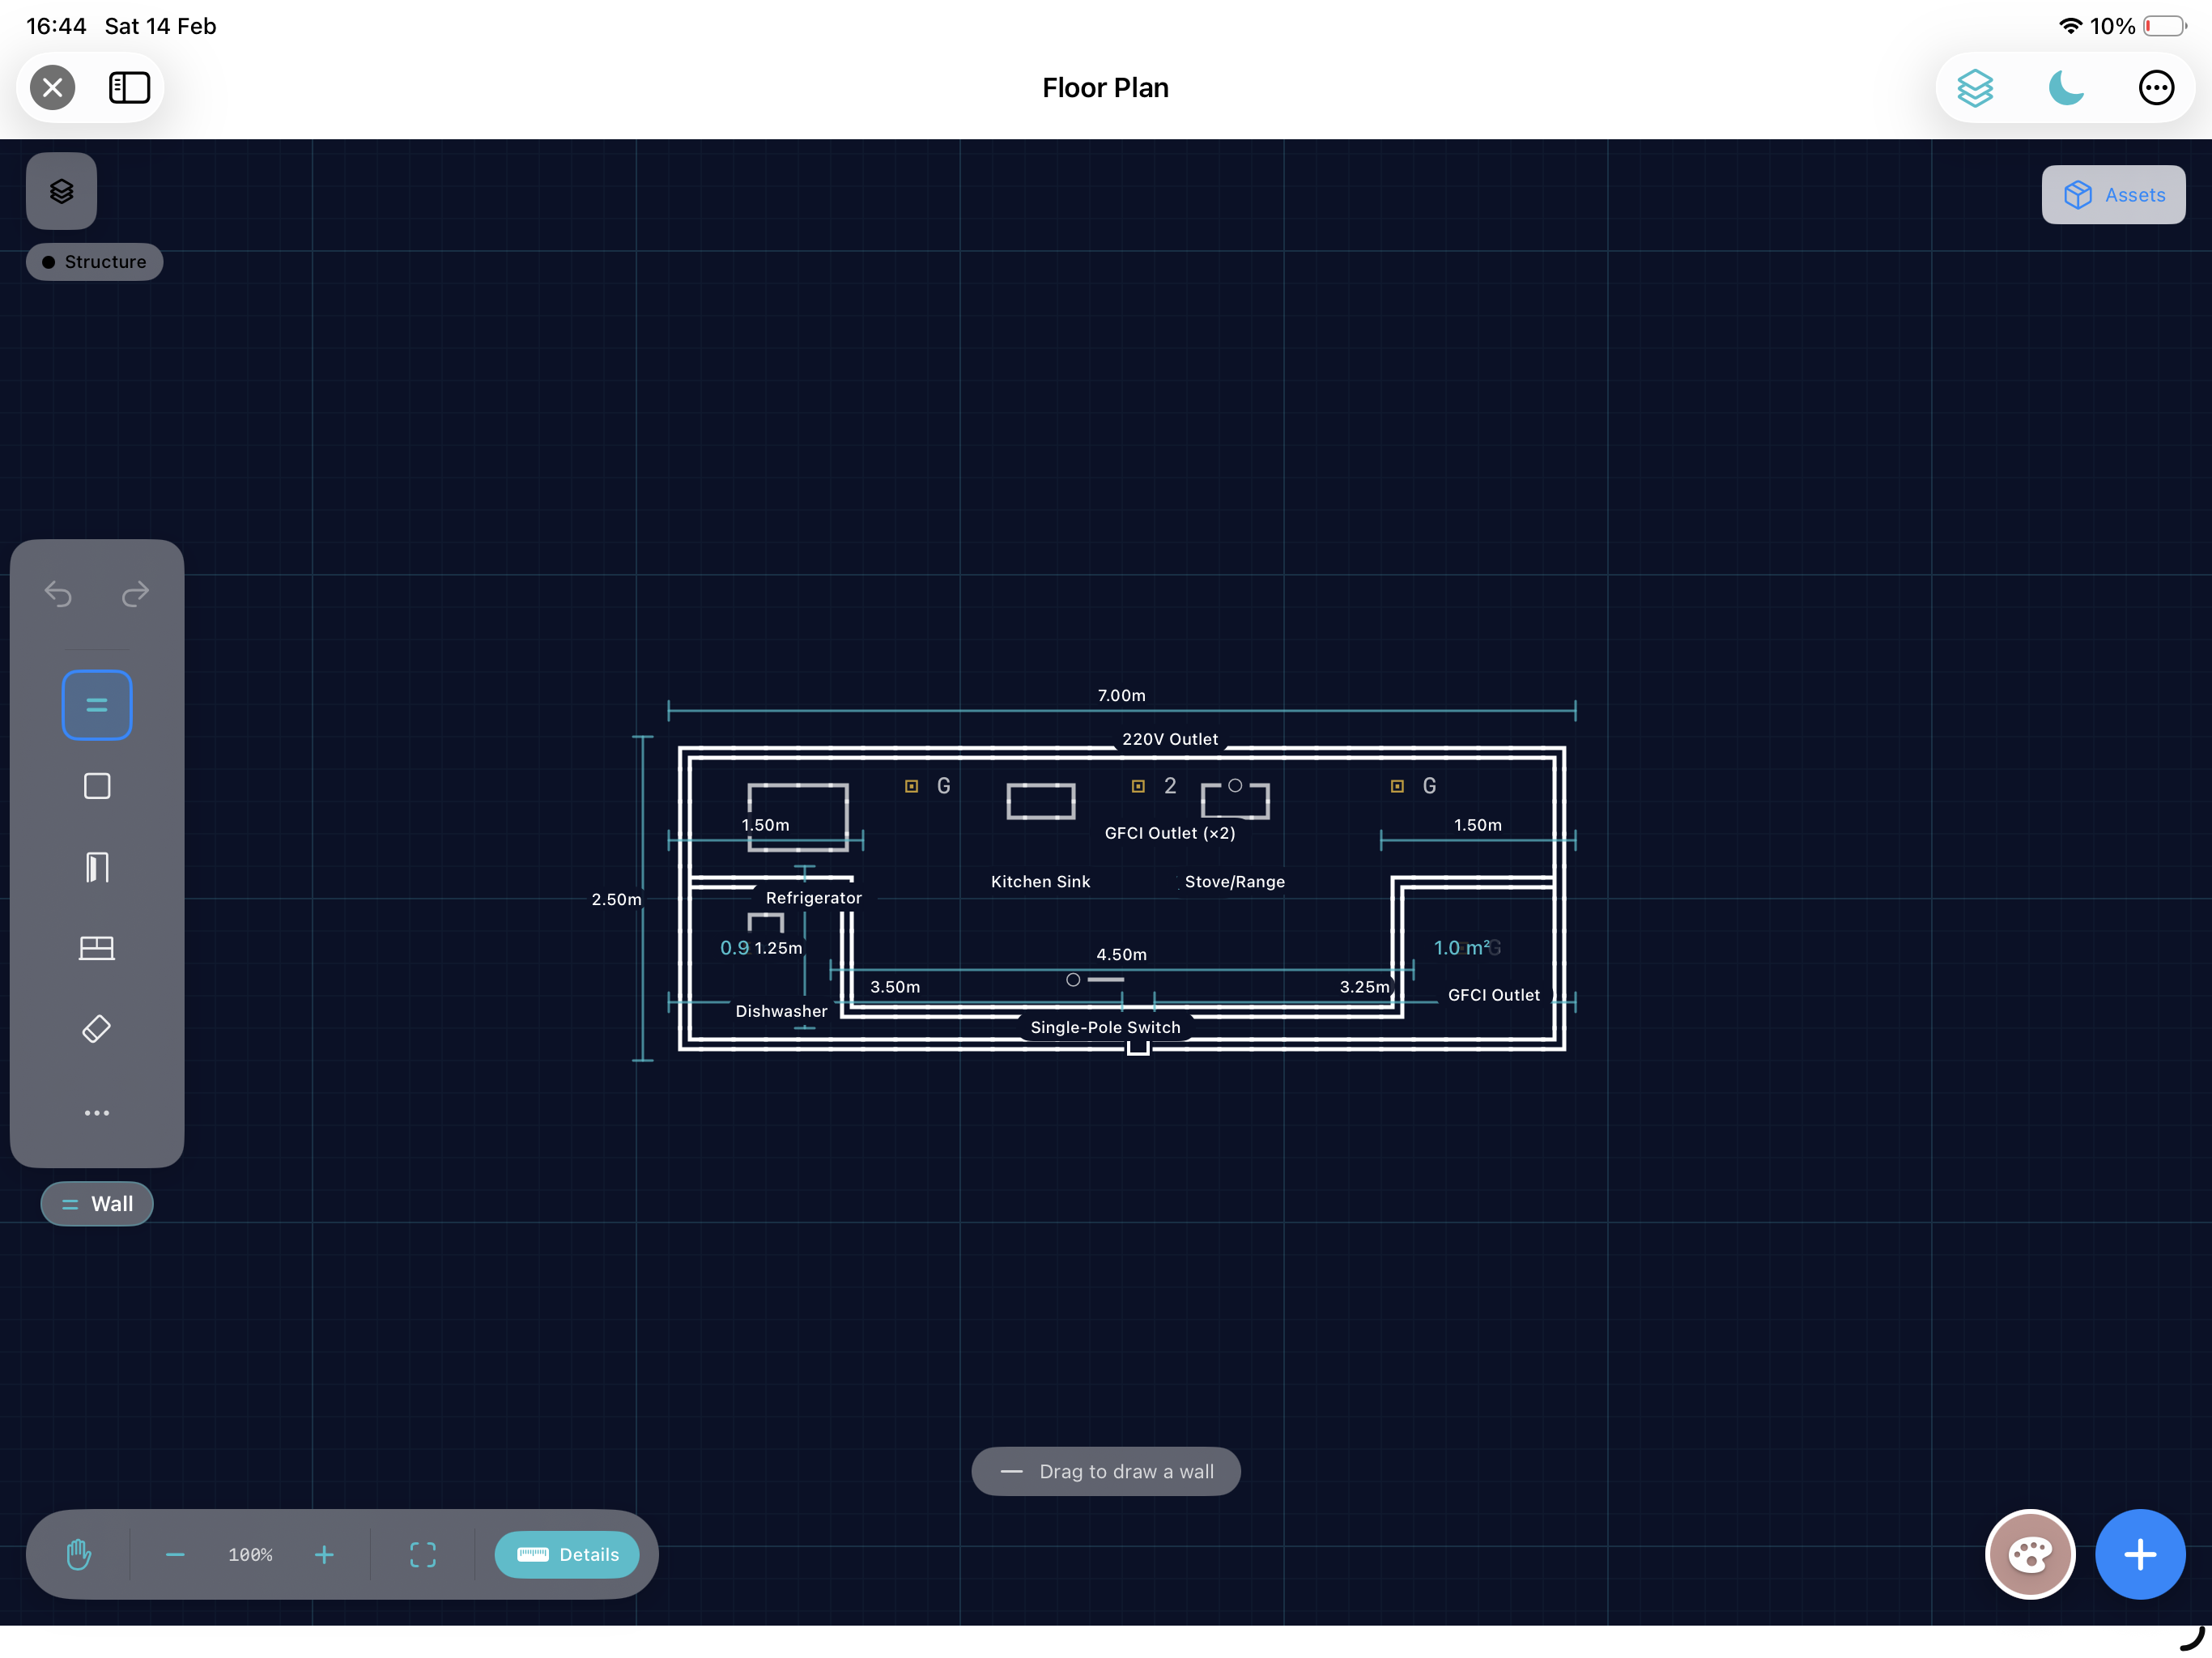Enable the hand pan tool
The height and width of the screenshot is (1658, 2212).
(x=78, y=1554)
